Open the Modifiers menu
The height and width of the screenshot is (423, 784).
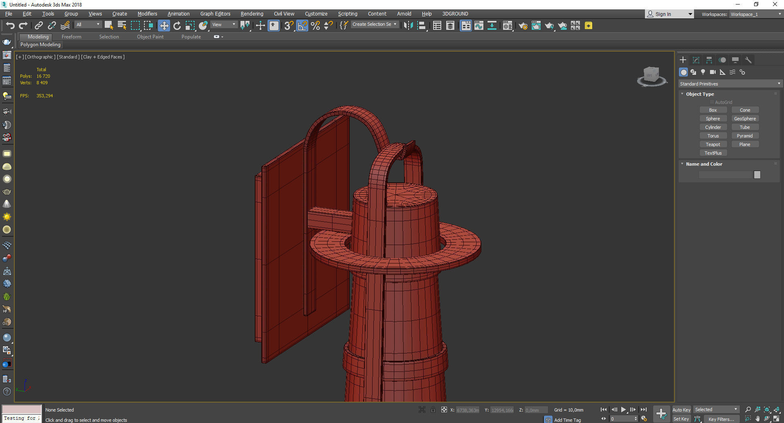(147, 14)
